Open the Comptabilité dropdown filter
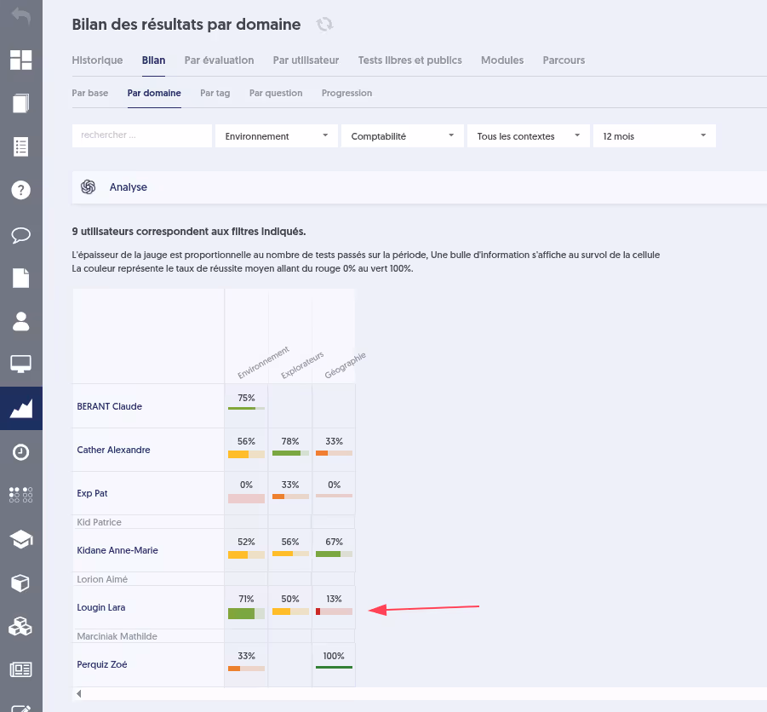Screen dimensions: 767x712 pos(403,136)
